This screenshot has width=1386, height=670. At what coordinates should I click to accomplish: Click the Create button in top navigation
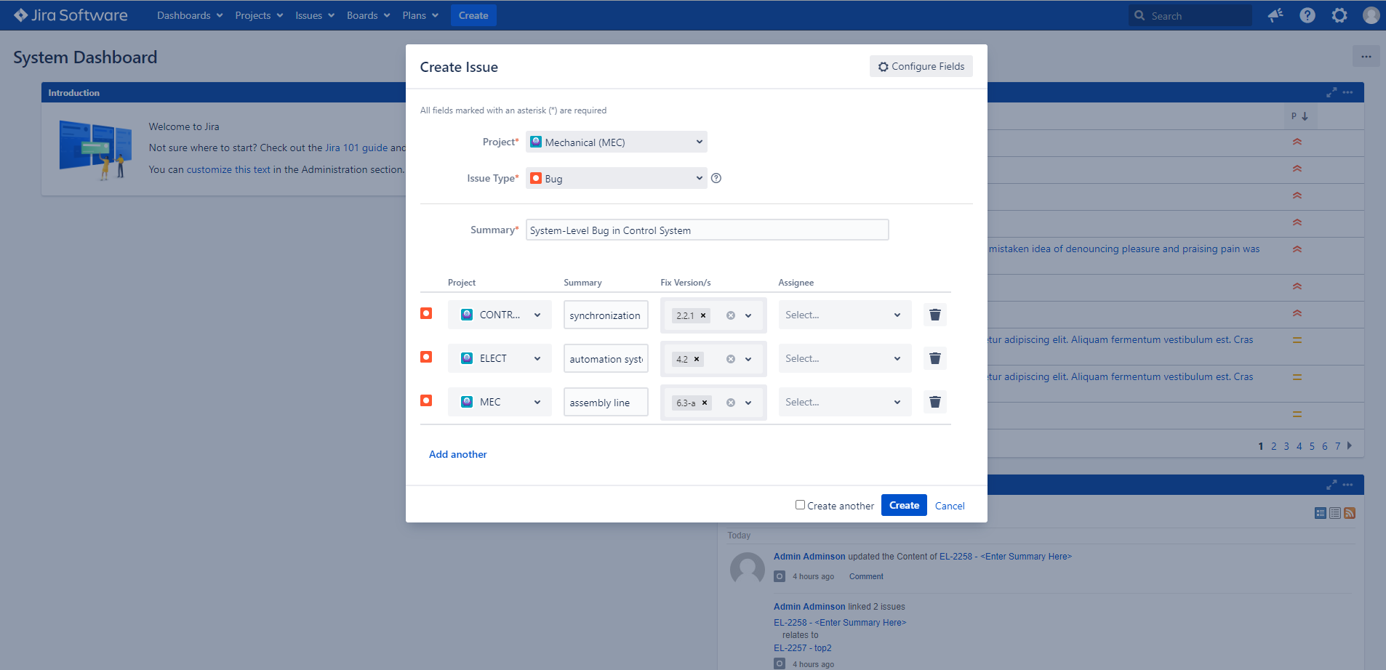tap(473, 15)
